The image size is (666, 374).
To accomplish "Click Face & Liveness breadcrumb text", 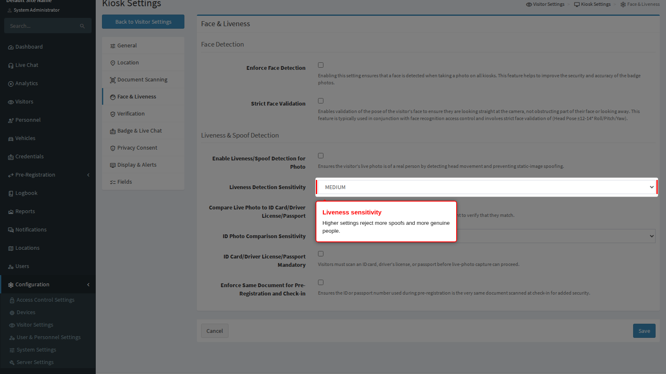I will (x=644, y=4).
